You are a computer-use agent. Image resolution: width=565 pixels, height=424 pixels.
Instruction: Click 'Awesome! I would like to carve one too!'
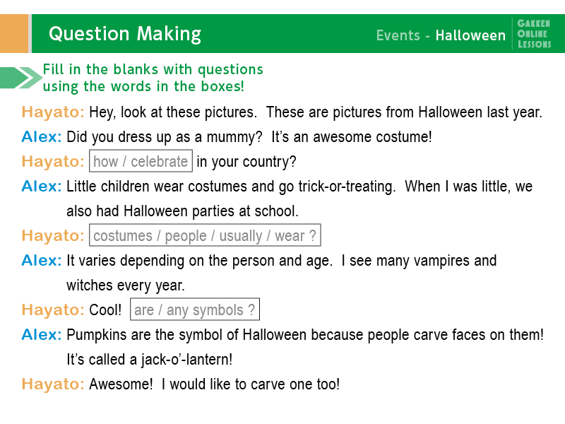pos(215,384)
